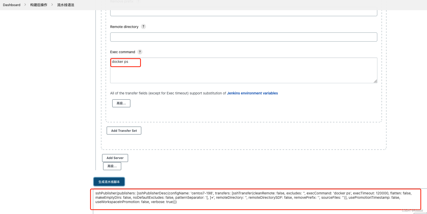Click 生成流水线脚本 button

point(109,182)
